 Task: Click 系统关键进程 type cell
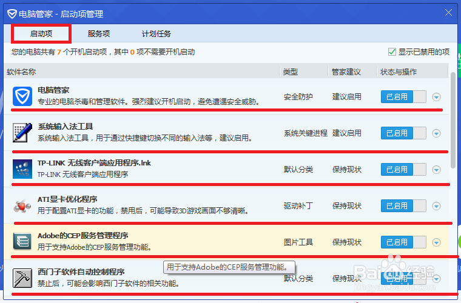click(306, 133)
